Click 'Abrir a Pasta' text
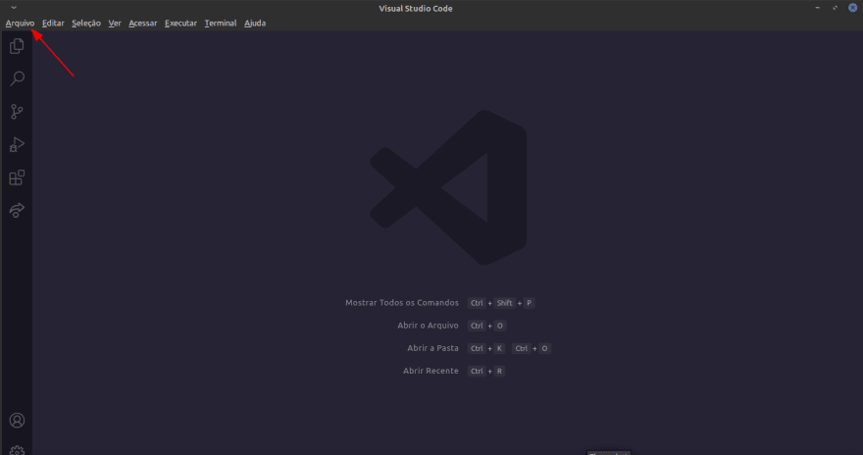The image size is (863, 455). click(432, 348)
